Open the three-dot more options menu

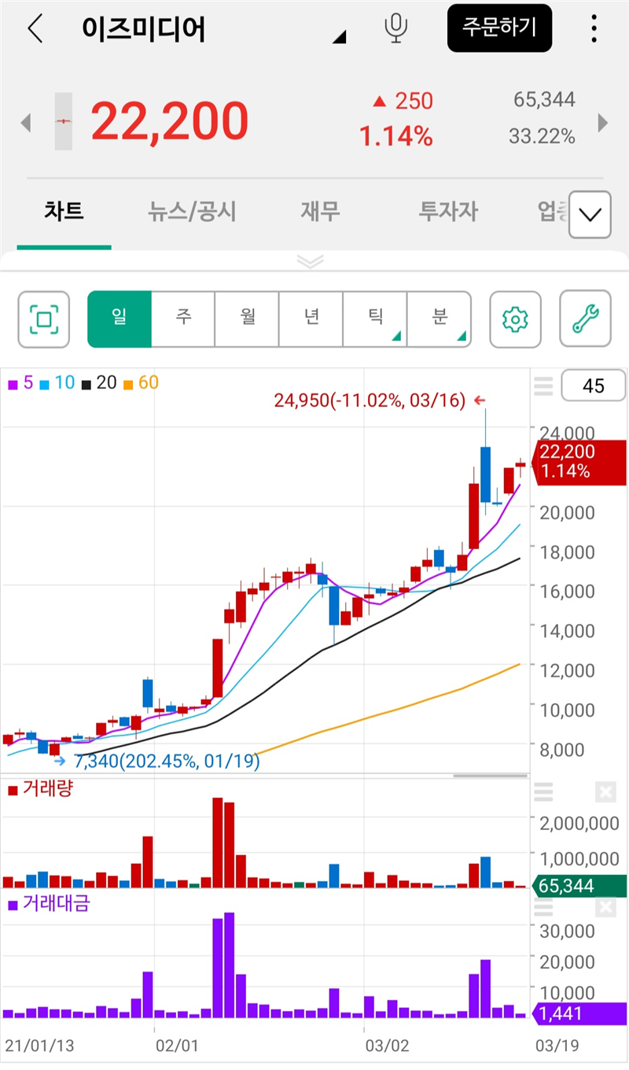pyautogui.click(x=594, y=28)
